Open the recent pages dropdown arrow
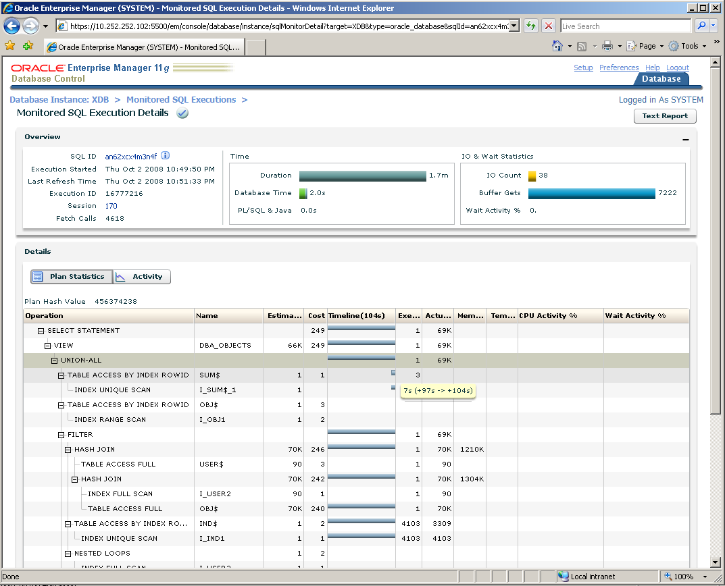Screen dimensions: 725x586 click(45, 26)
